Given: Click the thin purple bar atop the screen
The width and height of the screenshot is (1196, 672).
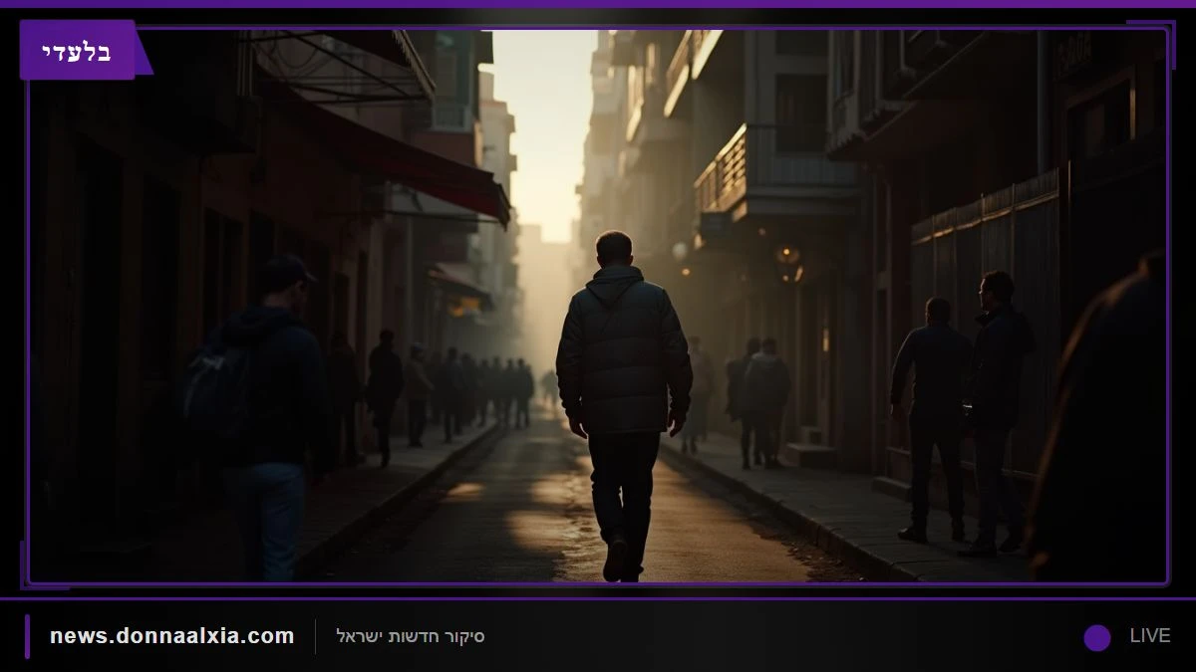Looking at the screenshot, I should [x=598, y=4].
